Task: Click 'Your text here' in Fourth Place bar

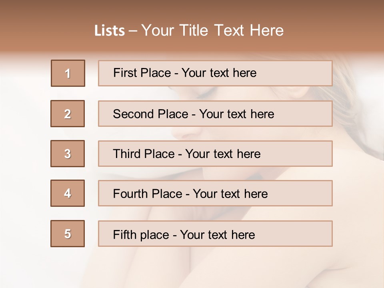Action: click(x=230, y=194)
